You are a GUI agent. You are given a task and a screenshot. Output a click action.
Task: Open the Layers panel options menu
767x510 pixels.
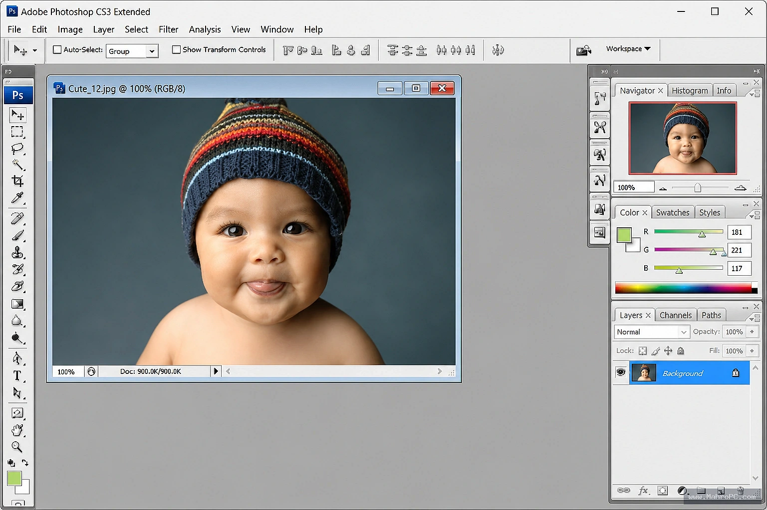click(x=755, y=318)
